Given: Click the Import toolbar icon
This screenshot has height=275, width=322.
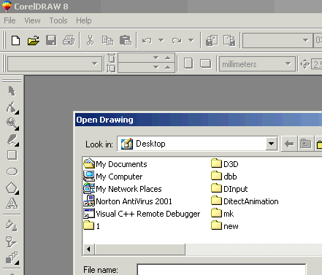Looking at the screenshot, I should pyautogui.click(x=212, y=40).
